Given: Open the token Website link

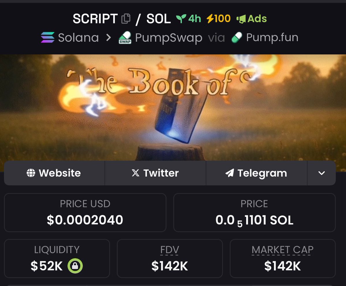Looking at the screenshot, I should (x=54, y=173).
